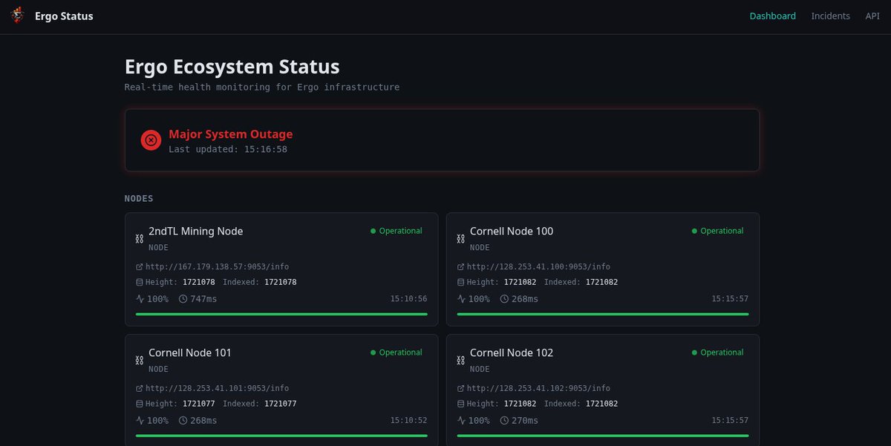Select the Dashboard tab
This screenshot has height=446, width=891.
772,16
